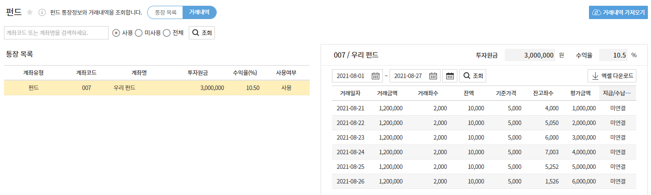Screen dimensions: 651x195
Task: Click the account code search input field
Action: [56, 33]
